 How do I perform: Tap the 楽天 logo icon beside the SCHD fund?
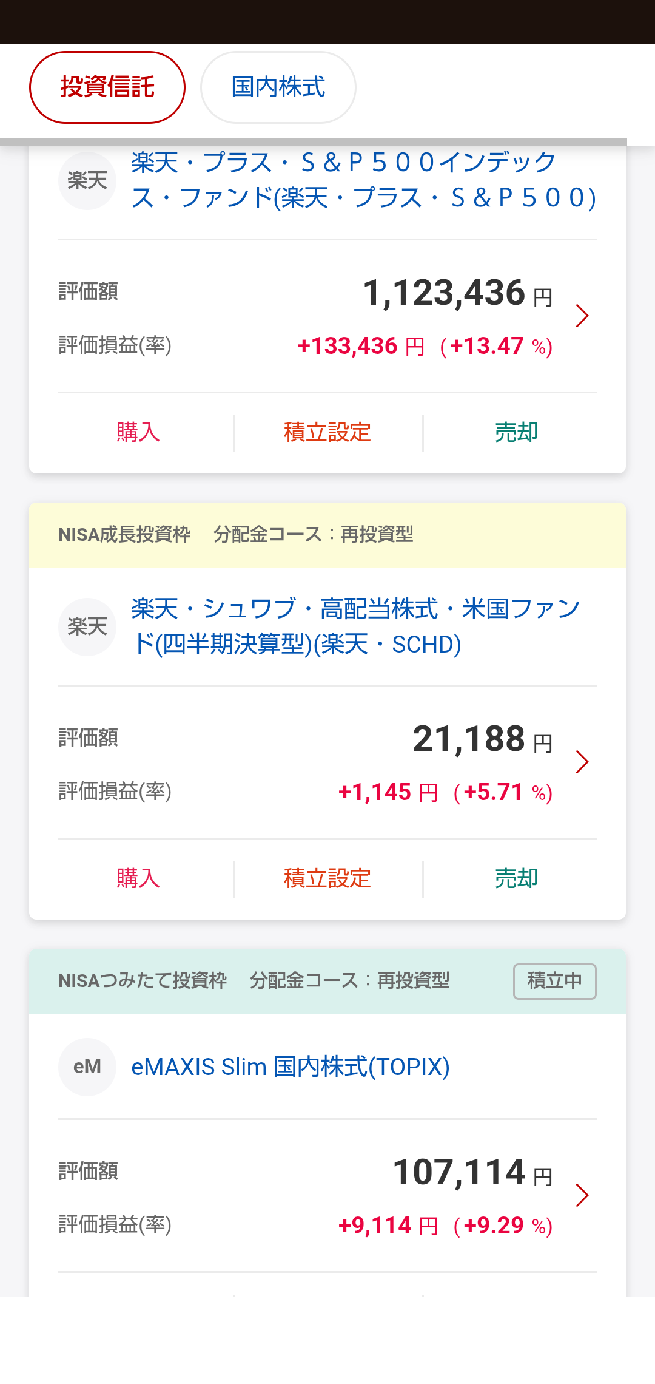[x=87, y=626]
